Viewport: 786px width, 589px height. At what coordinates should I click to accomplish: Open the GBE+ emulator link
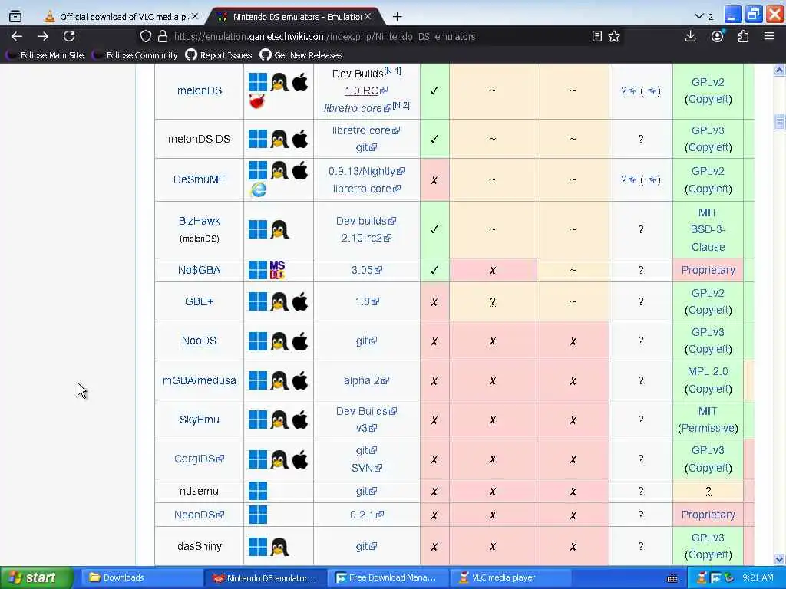pos(199,301)
